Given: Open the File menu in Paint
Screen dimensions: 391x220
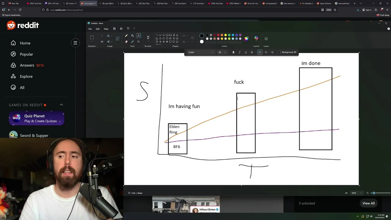Looking at the screenshot, I should click(x=90, y=29).
